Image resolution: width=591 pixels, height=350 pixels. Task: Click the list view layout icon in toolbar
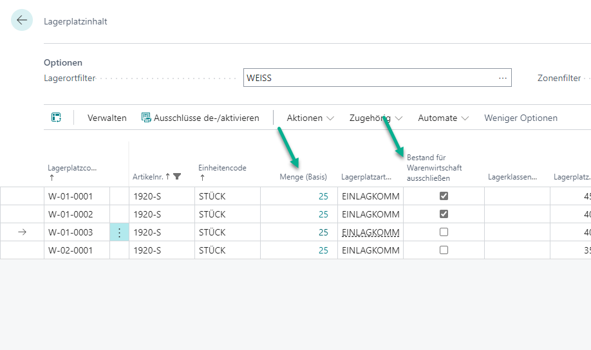(57, 118)
